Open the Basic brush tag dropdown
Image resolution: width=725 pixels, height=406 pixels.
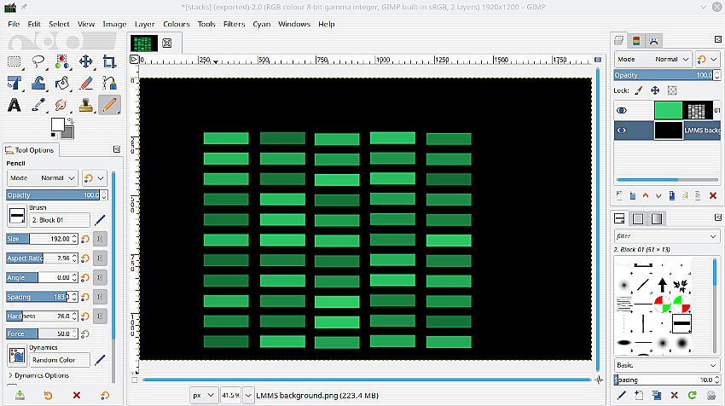(x=666, y=365)
